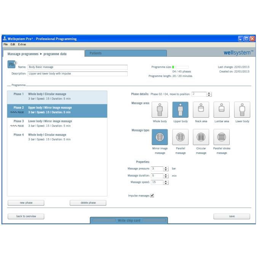The height and width of the screenshot is (259, 259).
Task: Click the Ph programme icon beside Name
Action: pos(12,64)
